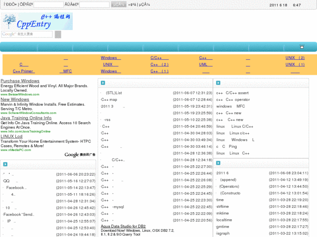
Task: Click the gray login button beside the fields
Action: [119, 4]
